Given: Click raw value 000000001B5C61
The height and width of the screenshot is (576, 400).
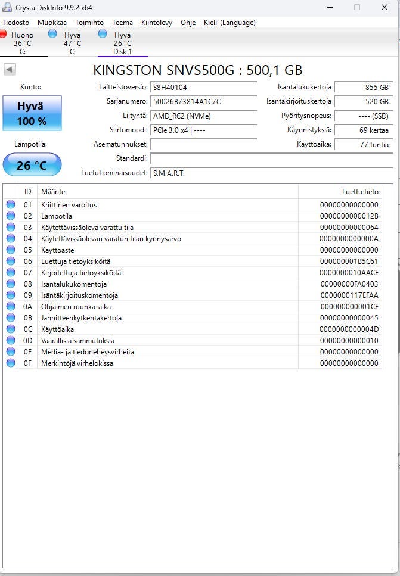Looking at the screenshot, I should click(x=349, y=261).
